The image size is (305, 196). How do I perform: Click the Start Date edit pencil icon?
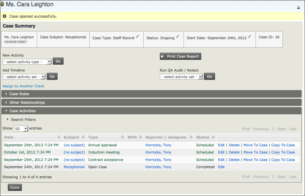coord(250,37)
